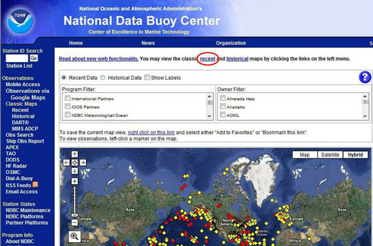Viewport: 373px width, 246px height.
Task: Check the Amerada Hess owner filter
Action: coord(223,98)
